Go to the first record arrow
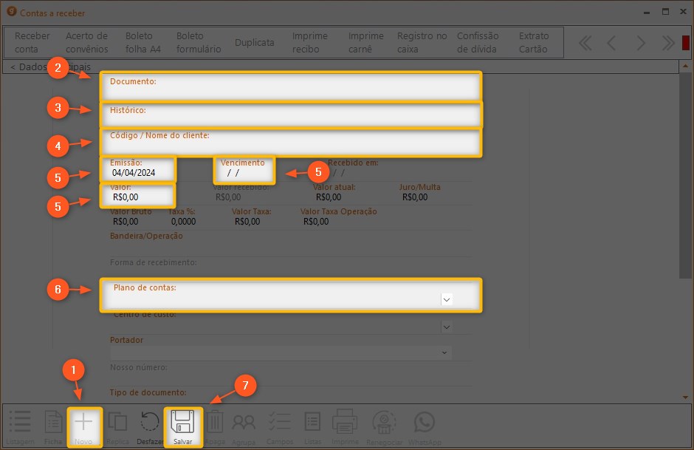The height and width of the screenshot is (450, 694). click(585, 43)
